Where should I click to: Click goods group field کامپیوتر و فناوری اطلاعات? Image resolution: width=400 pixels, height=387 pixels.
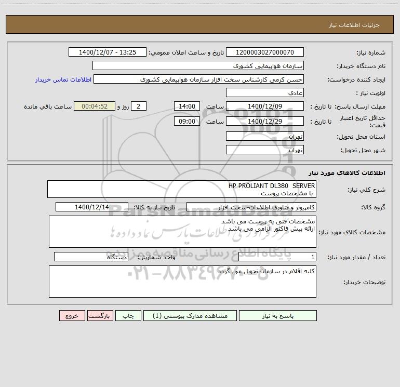coord(251,207)
